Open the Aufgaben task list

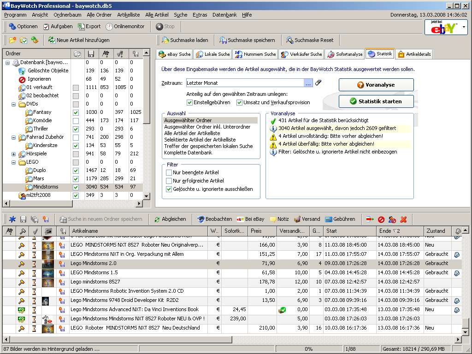pyautogui.click(x=58, y=26)
